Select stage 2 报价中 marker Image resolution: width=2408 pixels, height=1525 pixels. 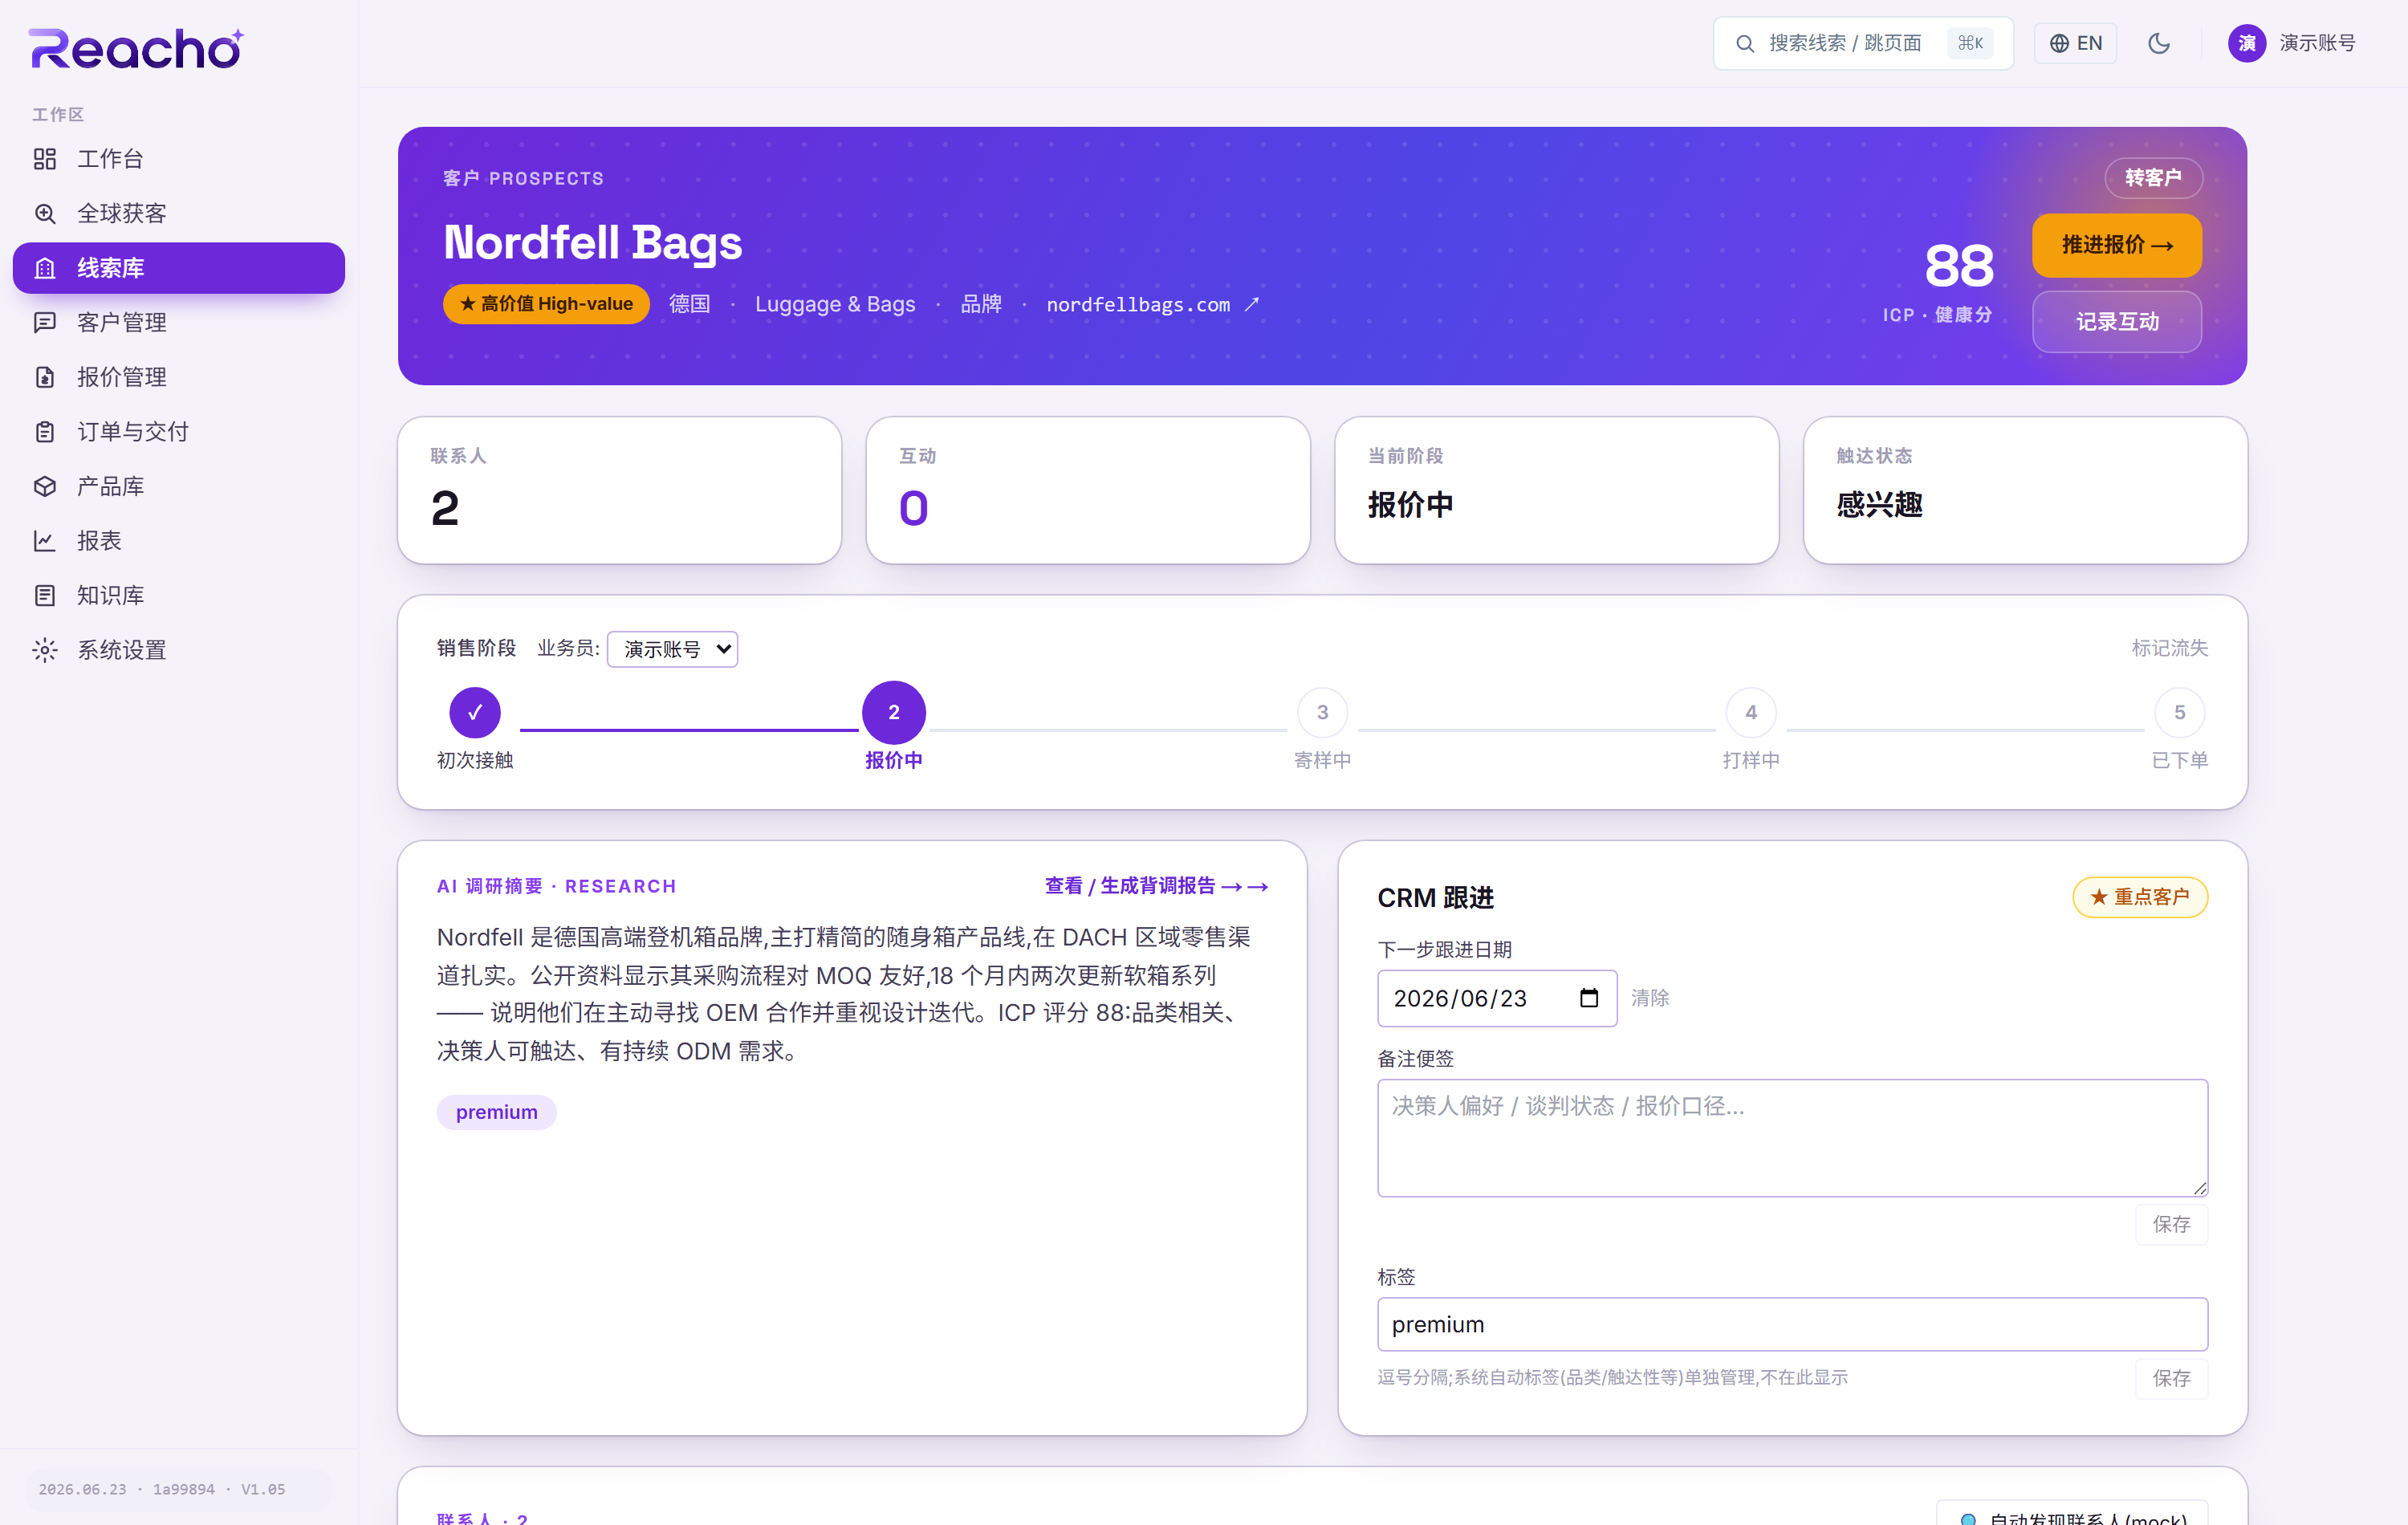coord(894,712)
